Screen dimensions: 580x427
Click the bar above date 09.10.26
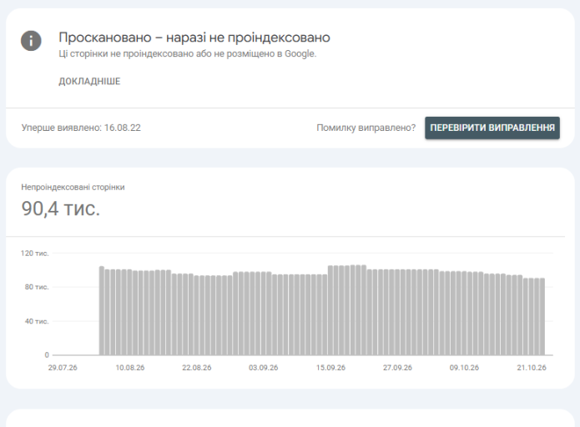[464, 313]
